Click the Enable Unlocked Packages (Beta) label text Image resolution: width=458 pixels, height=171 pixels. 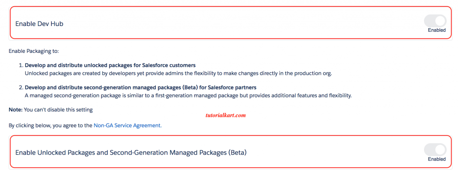[x=131, y=153]
